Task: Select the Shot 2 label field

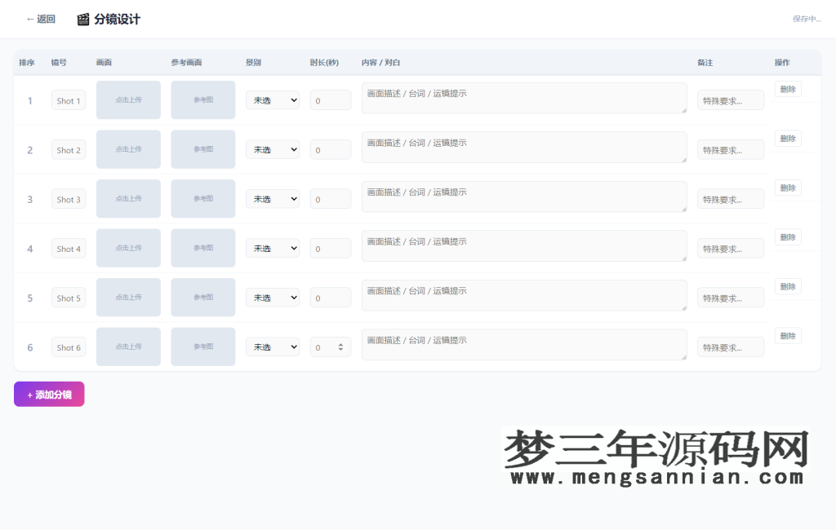Action: 69,149
